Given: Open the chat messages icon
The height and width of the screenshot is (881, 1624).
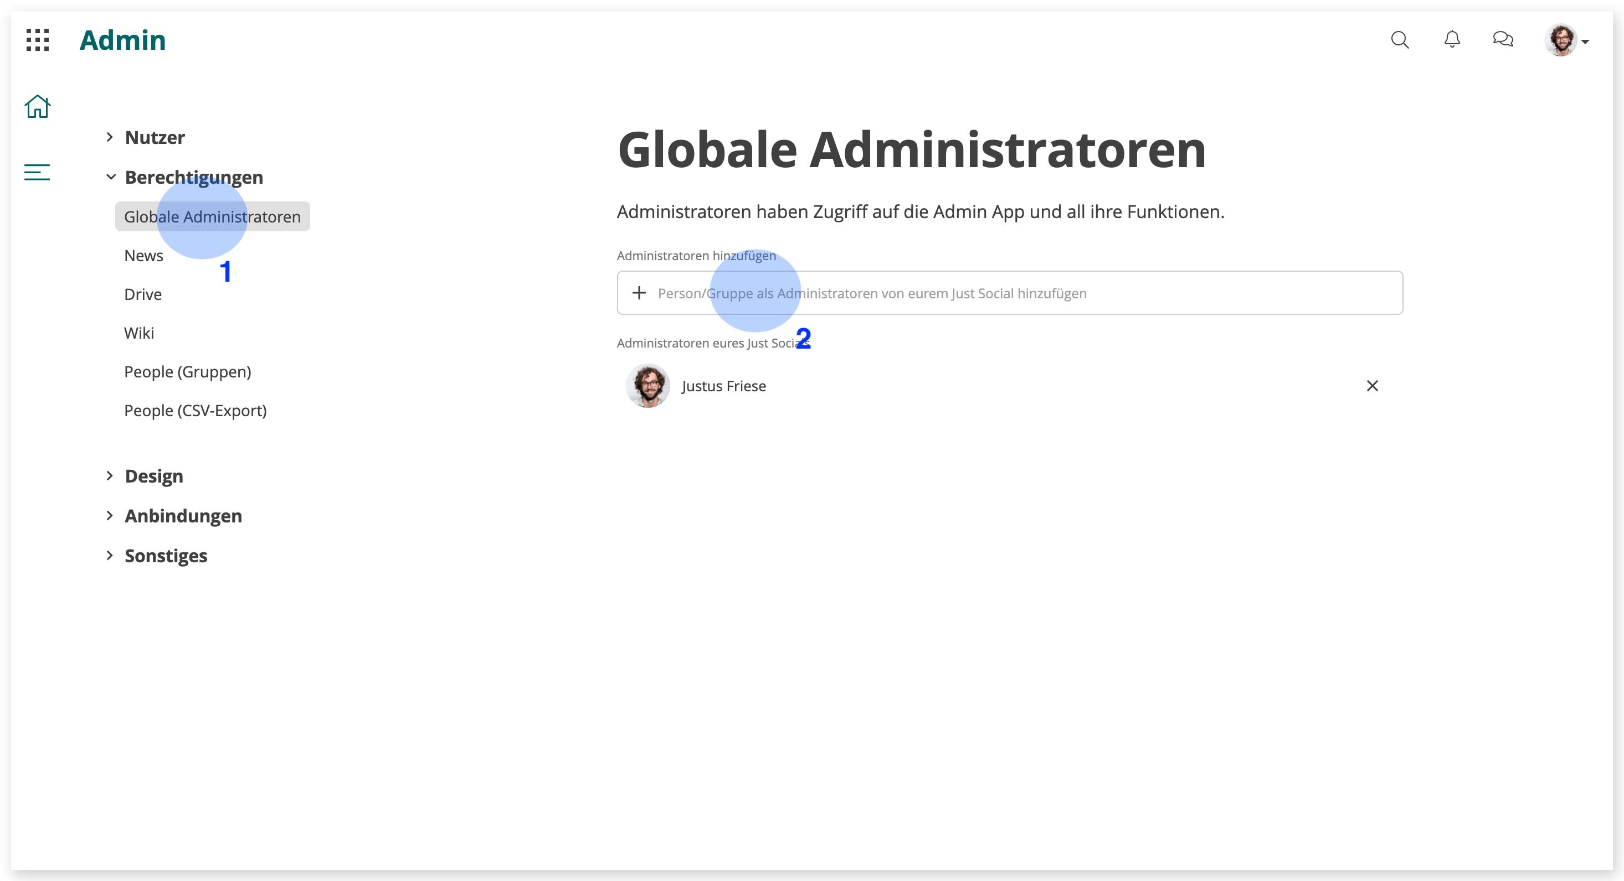Looking at the screenshot, I should (1503, 40).
